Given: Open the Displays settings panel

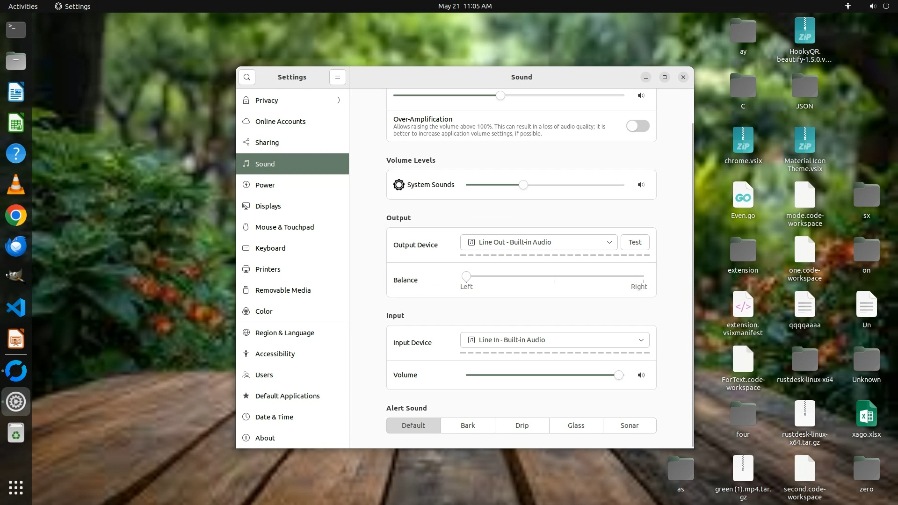Looking at the screenshot, I should click(268, 206).
